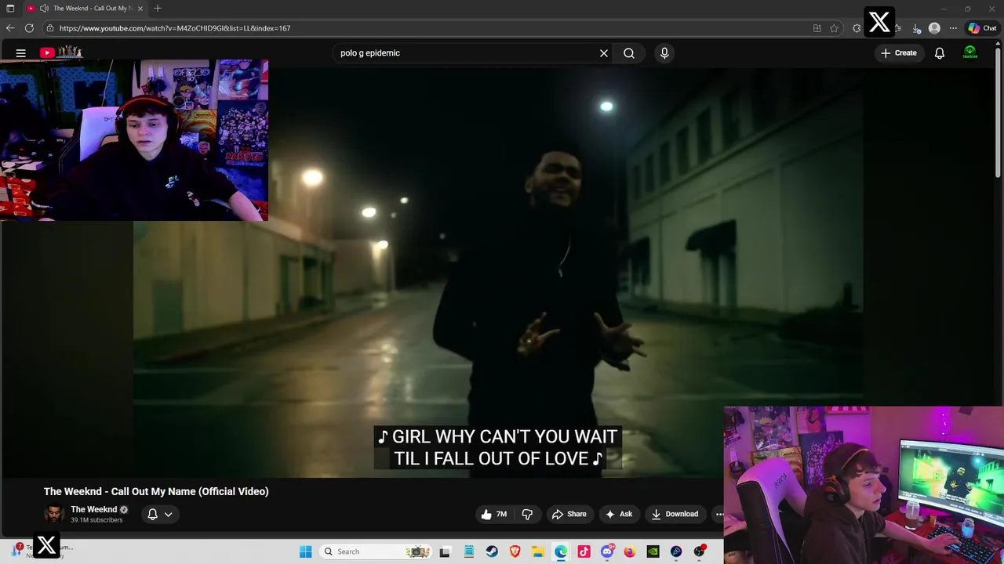Dislike the video with thumbs down
This screenshot has width=1004, height=564.
tap(527, 514)
